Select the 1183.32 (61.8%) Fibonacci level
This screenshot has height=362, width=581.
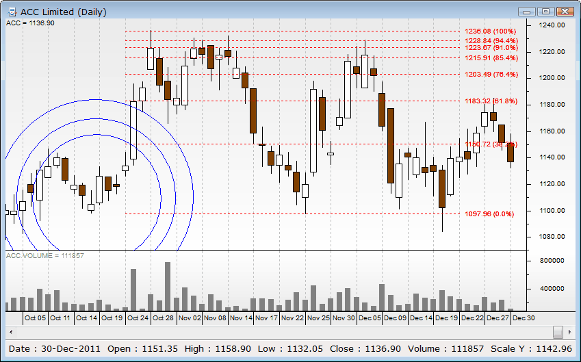click(x=491, y=101)
